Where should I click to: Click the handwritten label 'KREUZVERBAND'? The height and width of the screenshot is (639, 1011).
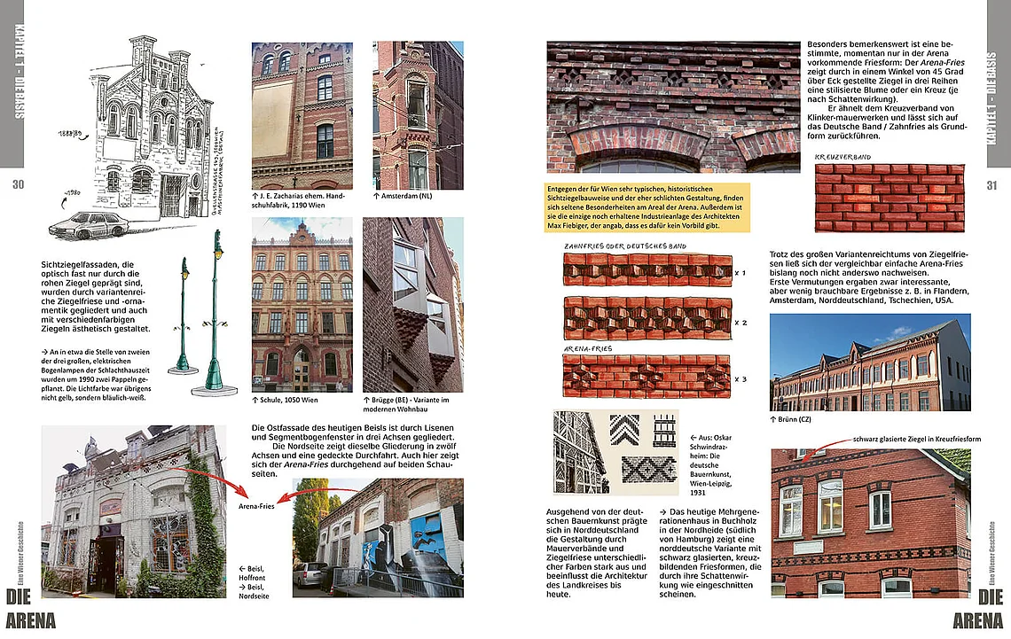[x=842, y=157]
